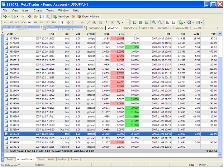Sort by the Symbol column header

(x=89, y=34)
